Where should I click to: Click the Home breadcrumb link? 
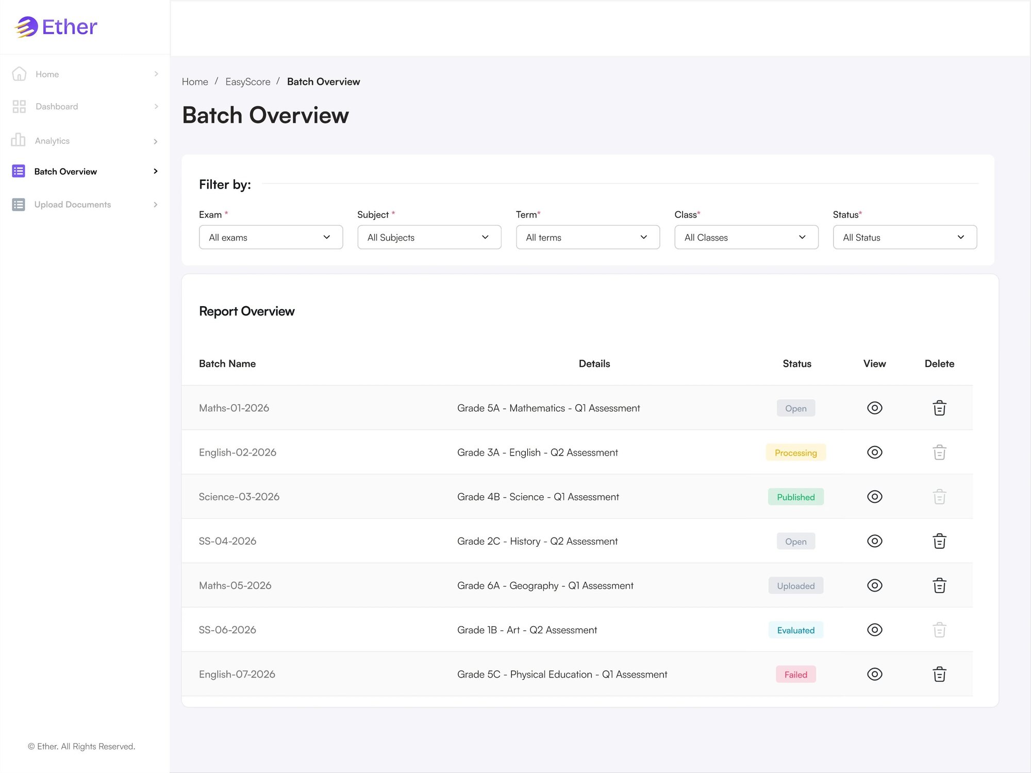tap(195, 81)
